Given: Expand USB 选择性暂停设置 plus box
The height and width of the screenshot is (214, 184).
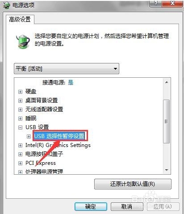Looking at the screenshot, I should pyautogui.click(x=29, y=136).
